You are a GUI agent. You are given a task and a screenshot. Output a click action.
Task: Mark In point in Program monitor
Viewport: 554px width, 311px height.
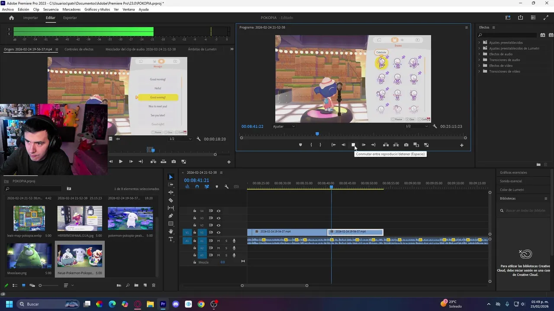click(311, 145)
